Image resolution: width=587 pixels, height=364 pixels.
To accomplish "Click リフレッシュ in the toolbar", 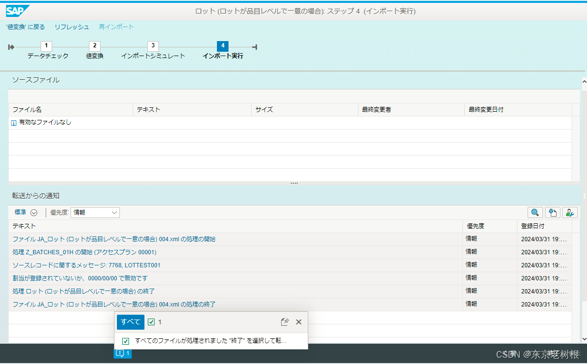I will click(72, 28).
